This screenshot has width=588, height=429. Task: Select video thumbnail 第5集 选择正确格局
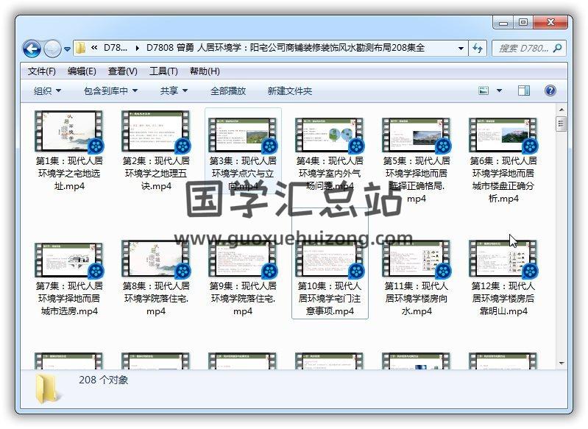[x=417, y=135]
